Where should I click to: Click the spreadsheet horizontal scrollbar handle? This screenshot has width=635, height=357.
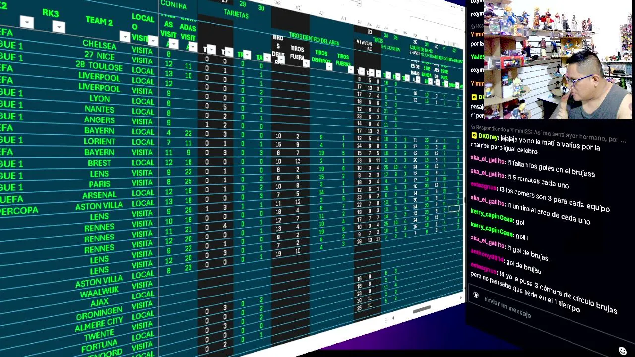click(422, 310)
